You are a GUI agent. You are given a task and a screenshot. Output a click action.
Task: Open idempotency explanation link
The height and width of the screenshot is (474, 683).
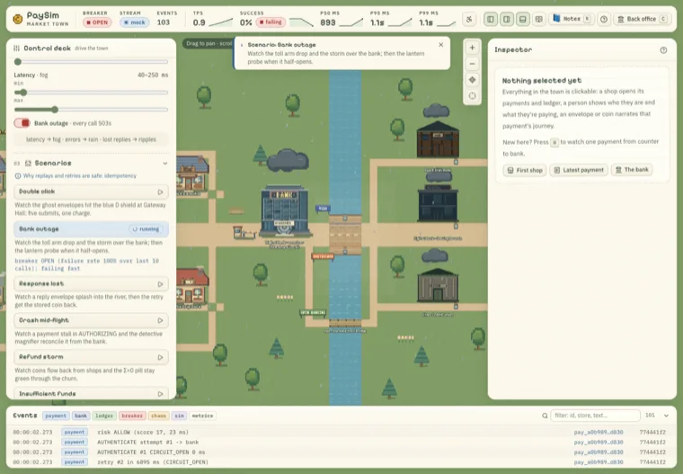click(75, 175)
